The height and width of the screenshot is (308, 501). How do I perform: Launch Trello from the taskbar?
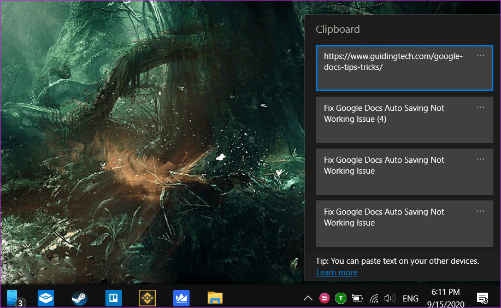click(x=114, y=298)
